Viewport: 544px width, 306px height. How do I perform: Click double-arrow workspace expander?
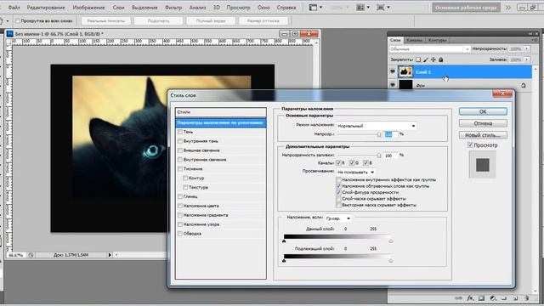point(508,8)
